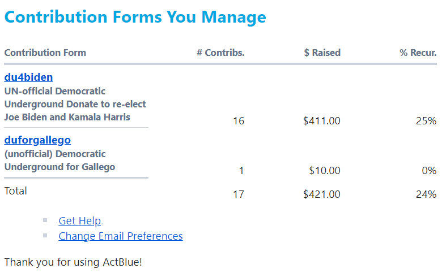This screenshot has height=273, width=442.
Task: Click the Get Help link
Action: click(79, 221)
